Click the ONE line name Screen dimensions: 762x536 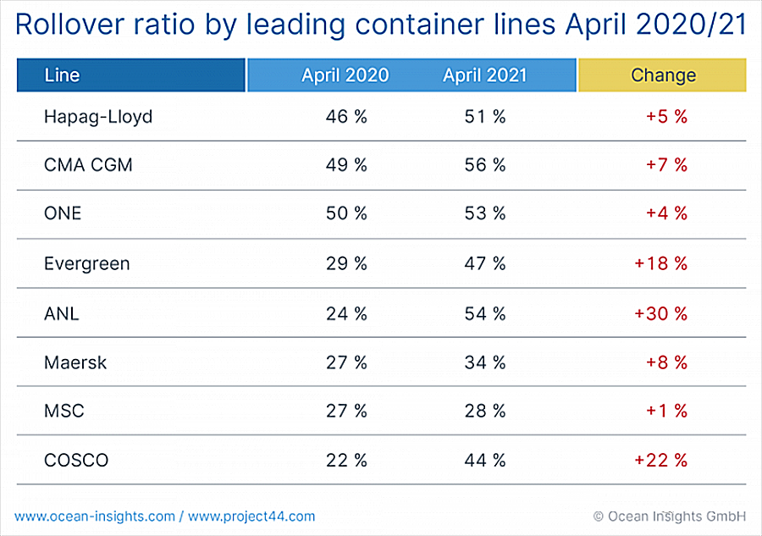[x=63, y=213]
